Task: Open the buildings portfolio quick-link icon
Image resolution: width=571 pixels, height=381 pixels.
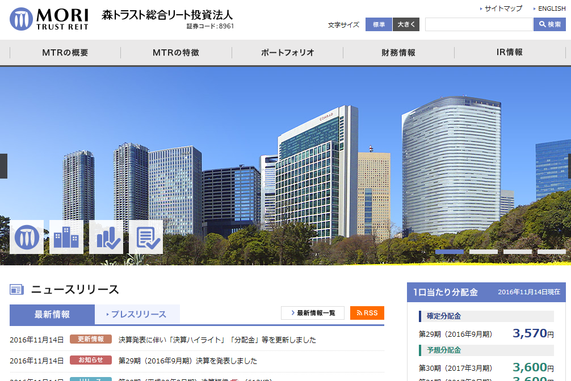Action: pyautogui.click(x=66, y=236)
